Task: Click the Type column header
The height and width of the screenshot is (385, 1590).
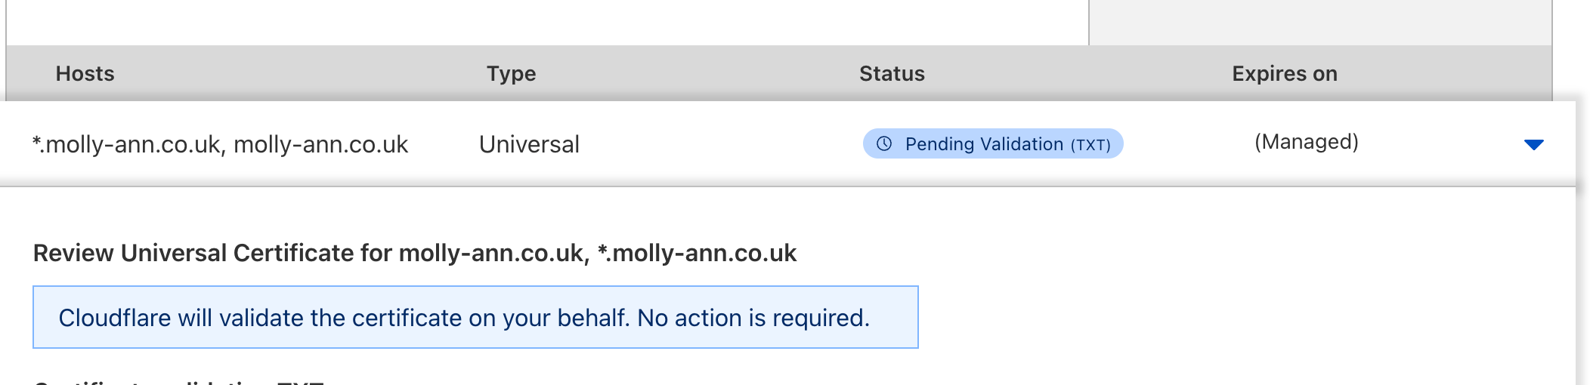Action: tap(511, 73)
